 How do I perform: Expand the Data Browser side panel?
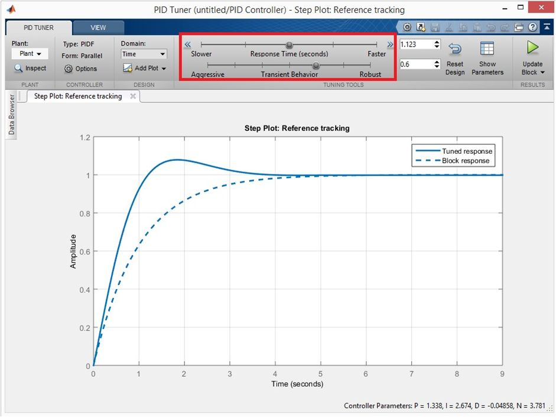click(x=11, y=114)
